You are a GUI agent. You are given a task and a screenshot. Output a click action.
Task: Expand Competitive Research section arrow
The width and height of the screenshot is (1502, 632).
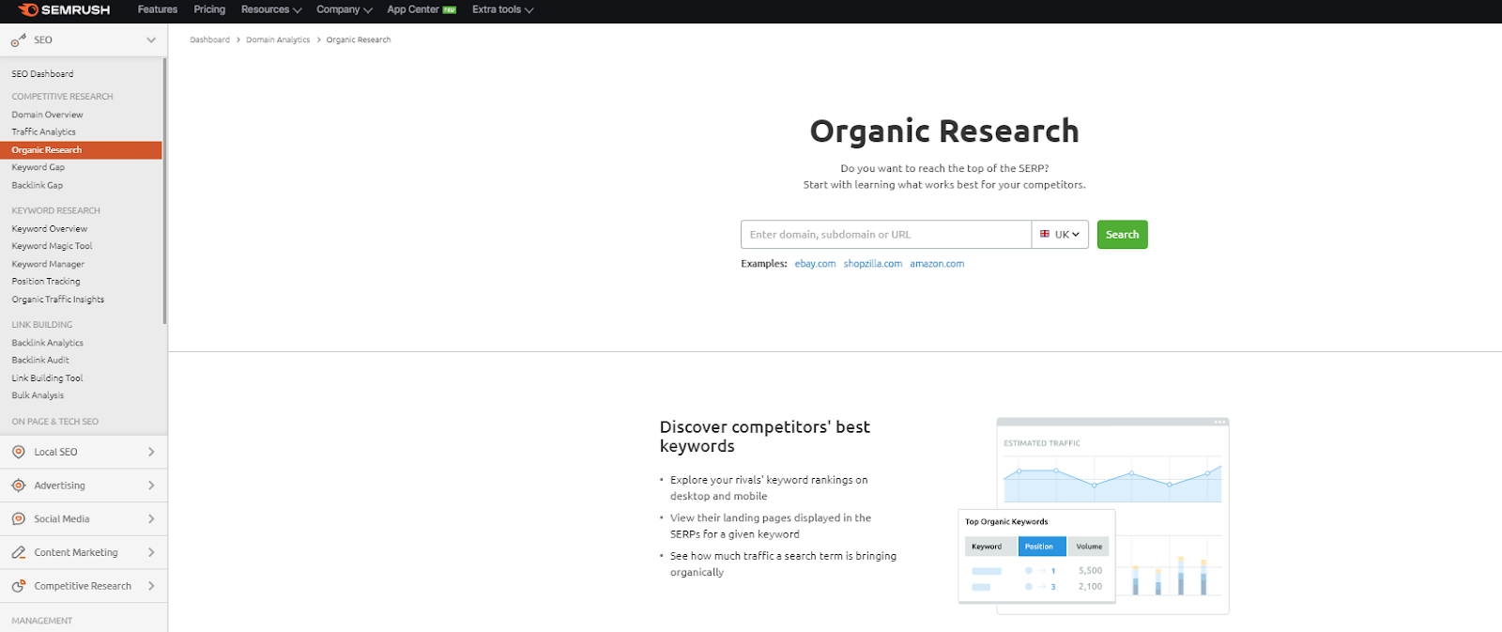(151, 586)
